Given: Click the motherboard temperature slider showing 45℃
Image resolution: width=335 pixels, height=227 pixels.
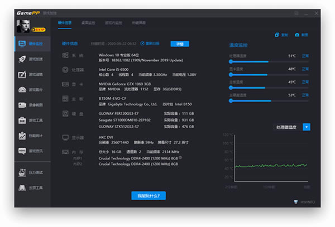Looking at the screenshot, I should tap(269, 88).
